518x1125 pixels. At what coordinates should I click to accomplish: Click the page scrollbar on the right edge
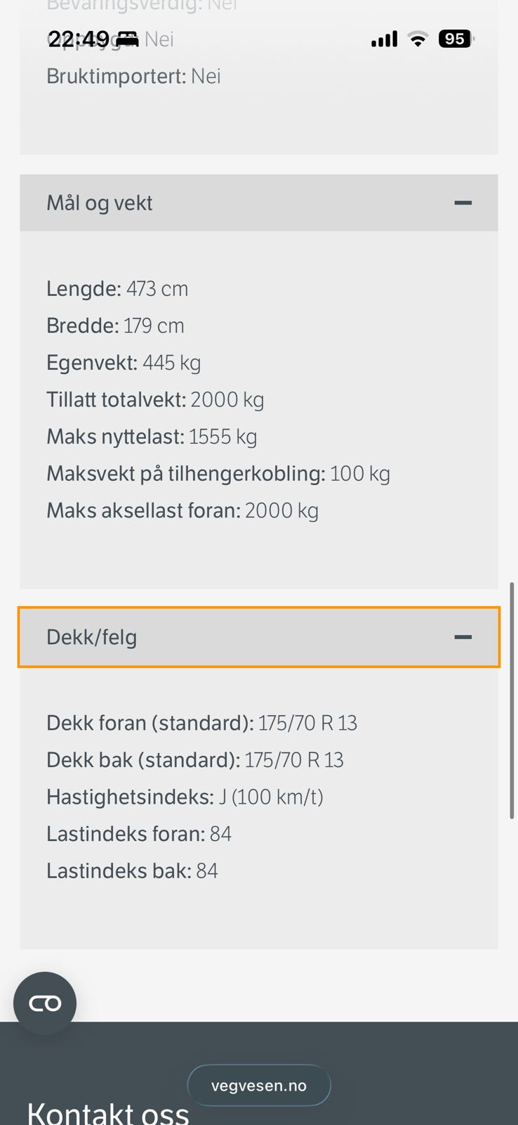[x=513, y=700]
